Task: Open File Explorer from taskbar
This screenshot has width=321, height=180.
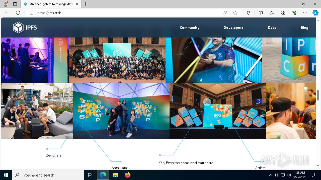Action: [115, 175]
